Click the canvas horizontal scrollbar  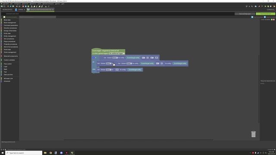tap(138, 139)
